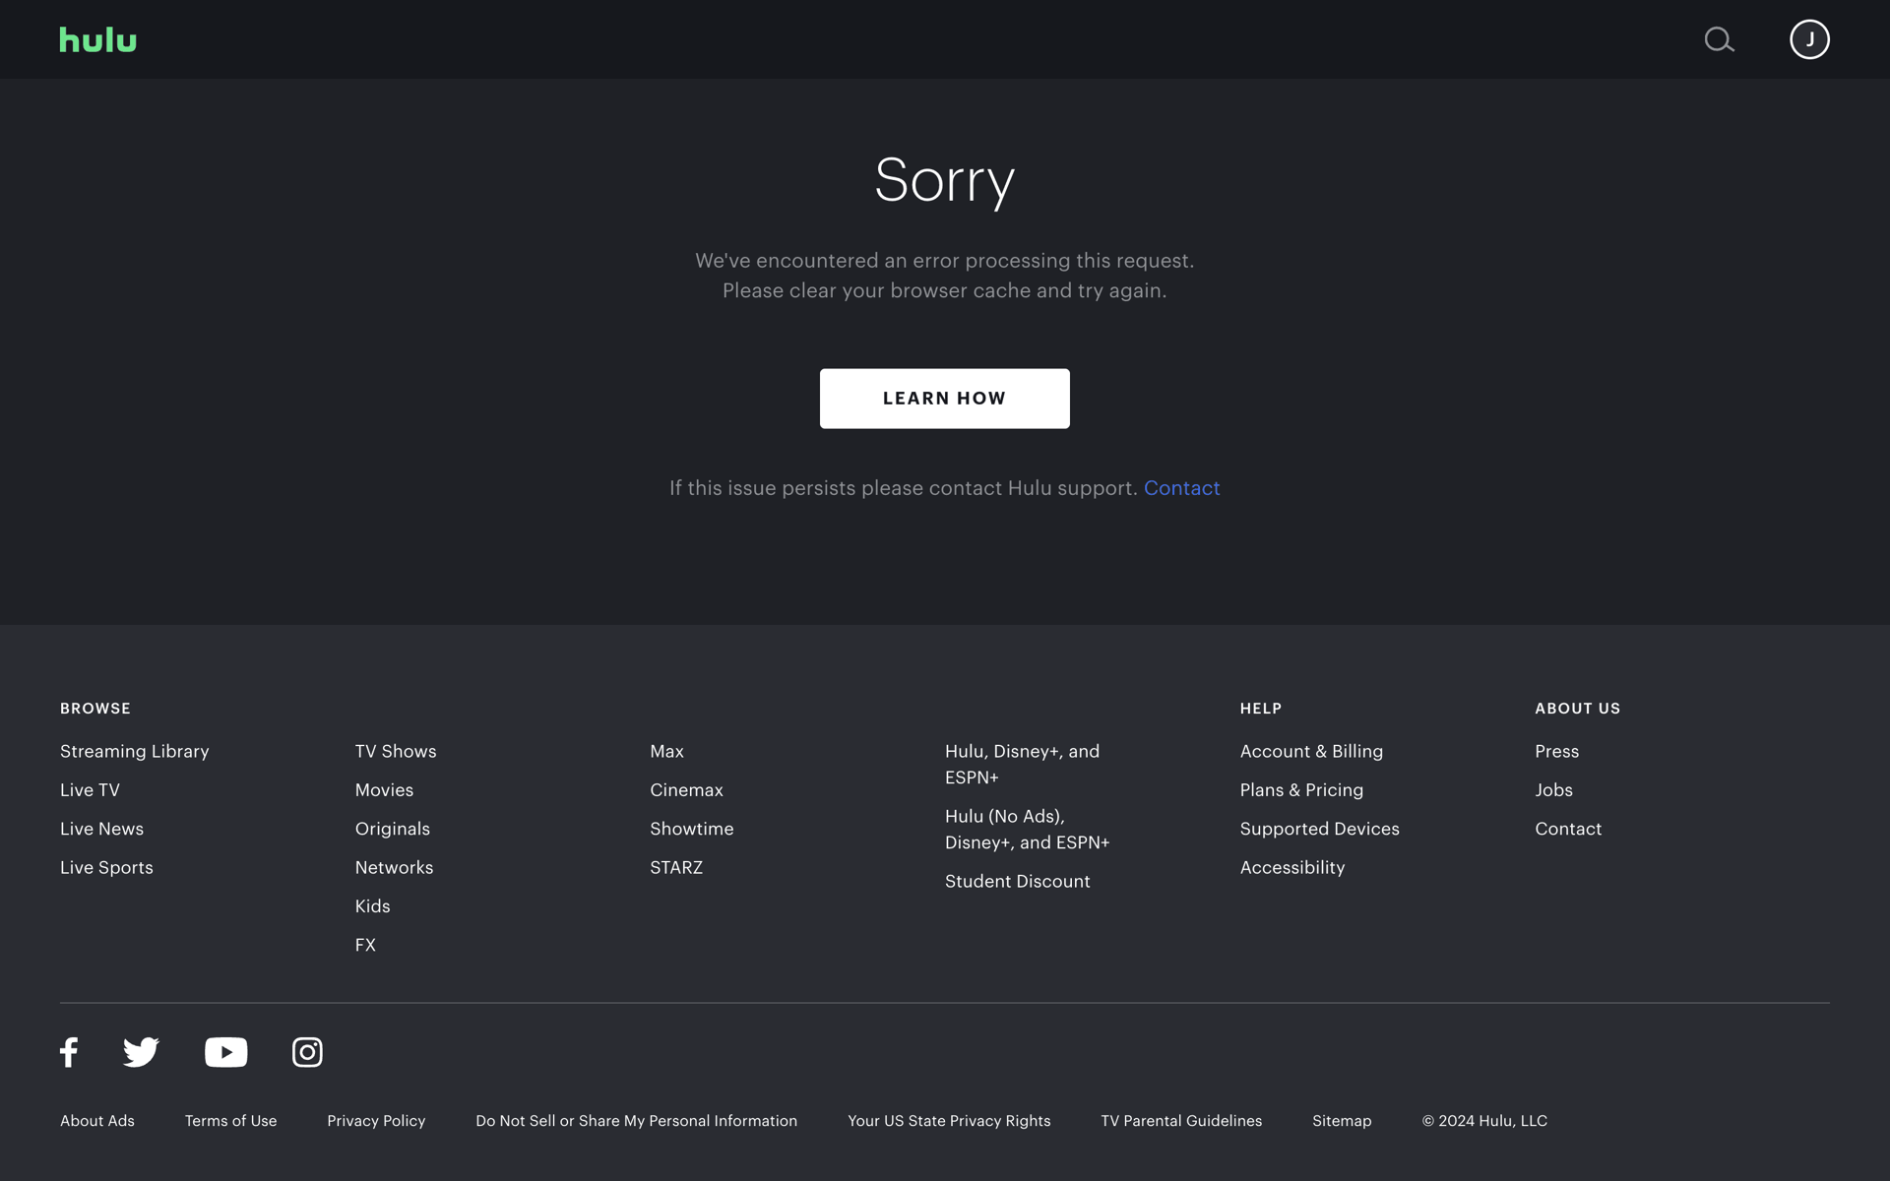The image size is (1890, 1181).
Task: Open STARZ link
Action: click(676, 867)
